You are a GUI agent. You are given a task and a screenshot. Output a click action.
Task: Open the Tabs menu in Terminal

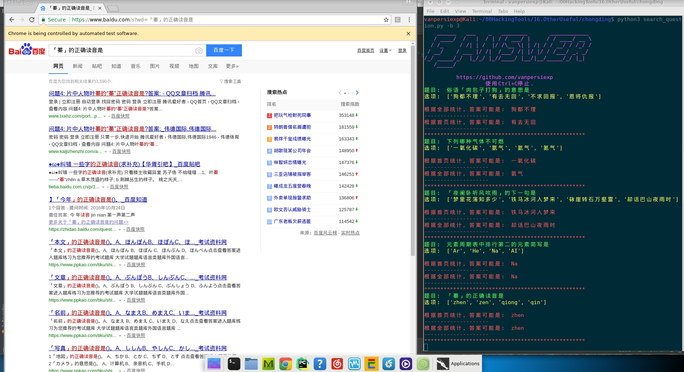503,11
